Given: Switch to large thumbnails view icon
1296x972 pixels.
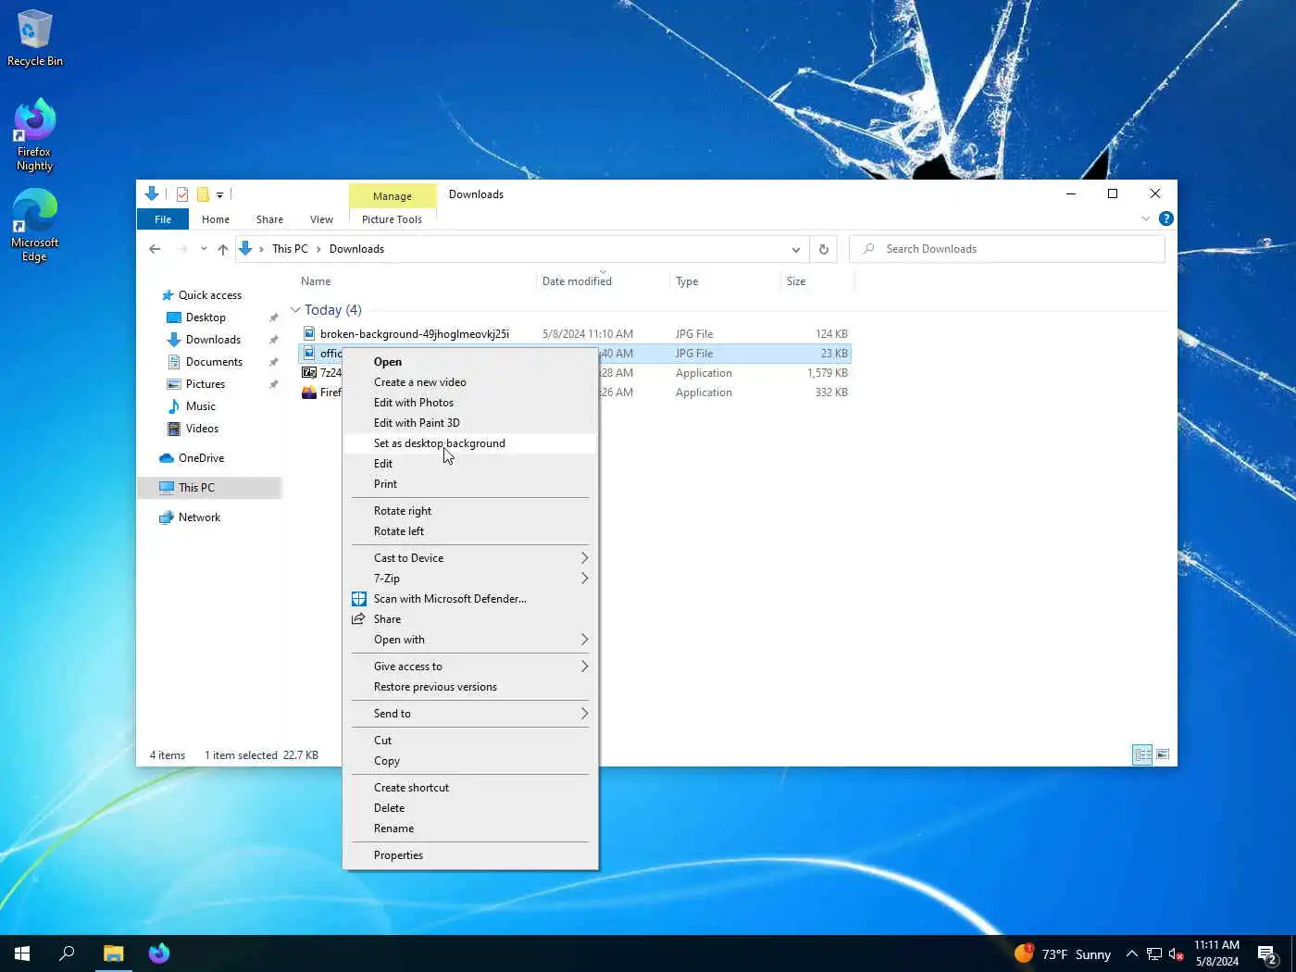Looking at the screenshot, I should click(x=1163, y=755).
